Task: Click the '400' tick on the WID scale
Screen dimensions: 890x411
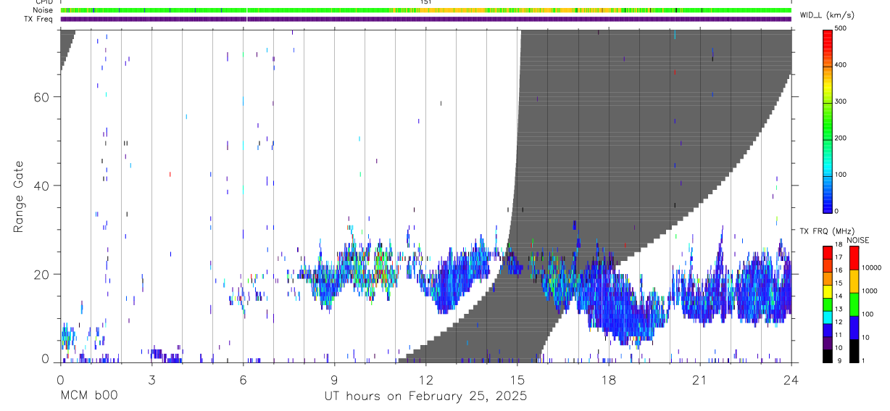Action: pos(841,65)
